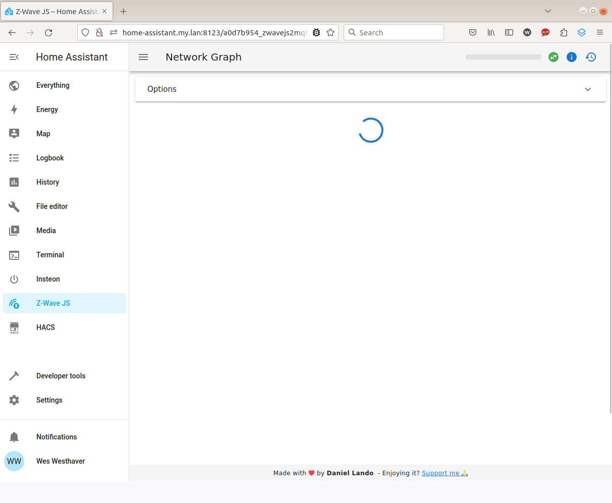Click the Options panel header
Screen dimensions: 612x503
coord(370,89)
